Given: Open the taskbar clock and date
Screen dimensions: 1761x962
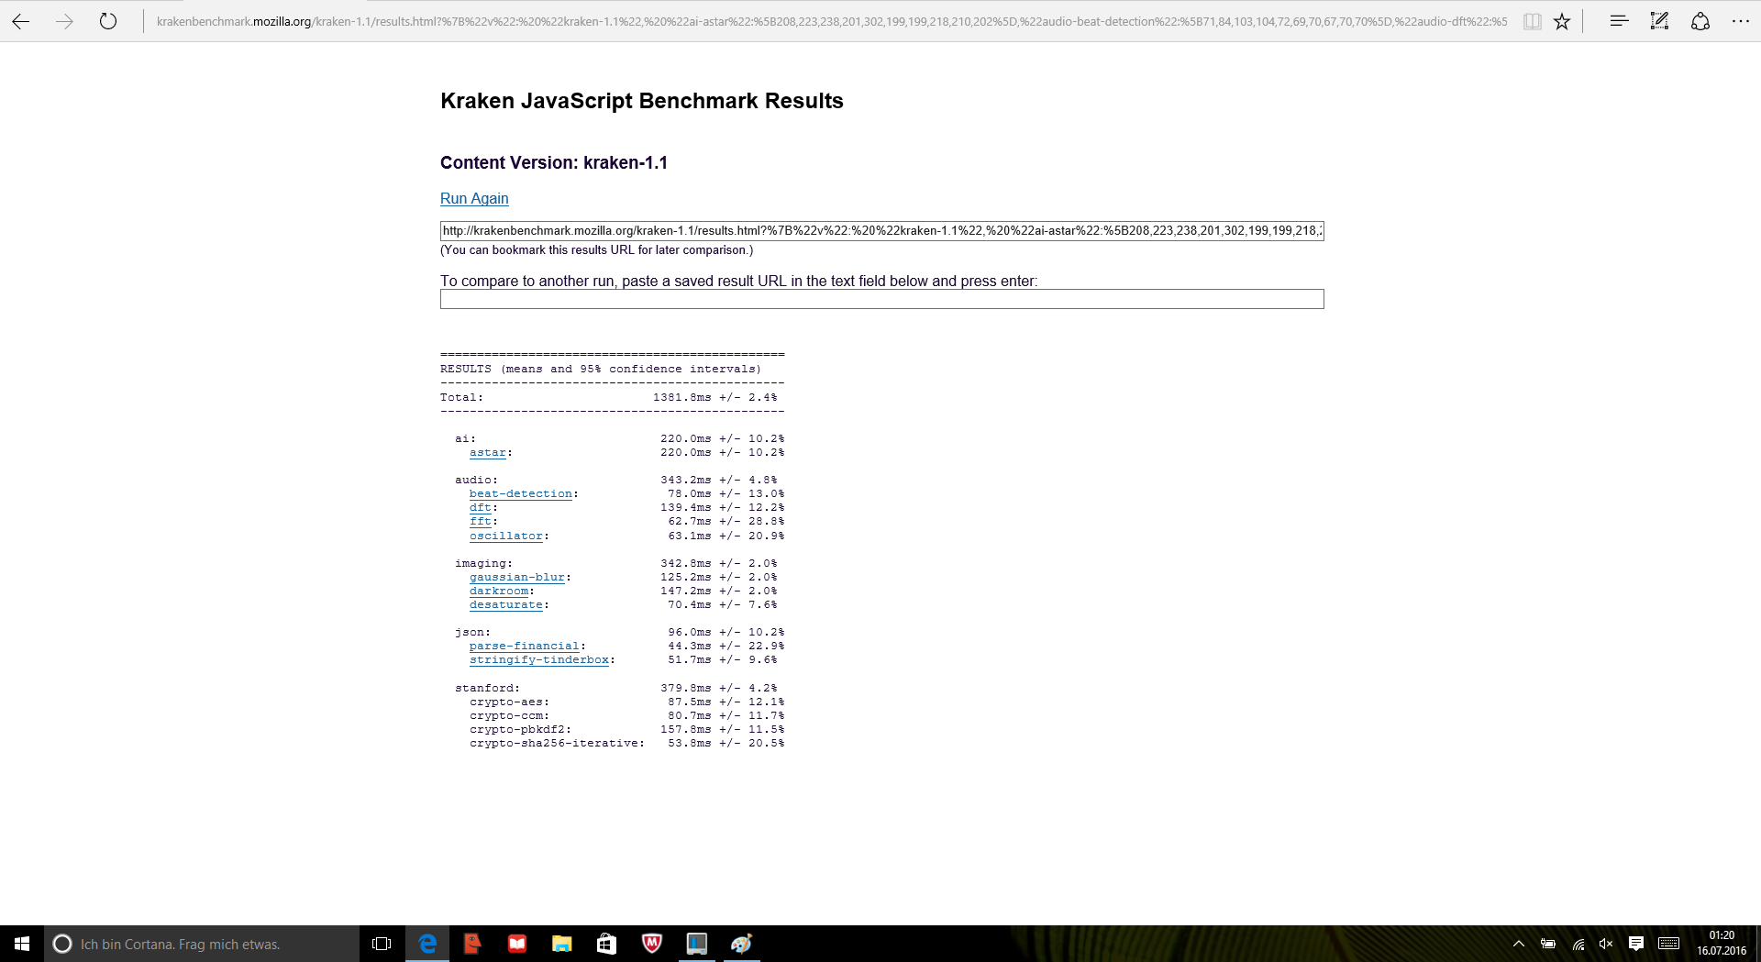Looking at the screenshot, I should click(1722, 944).
